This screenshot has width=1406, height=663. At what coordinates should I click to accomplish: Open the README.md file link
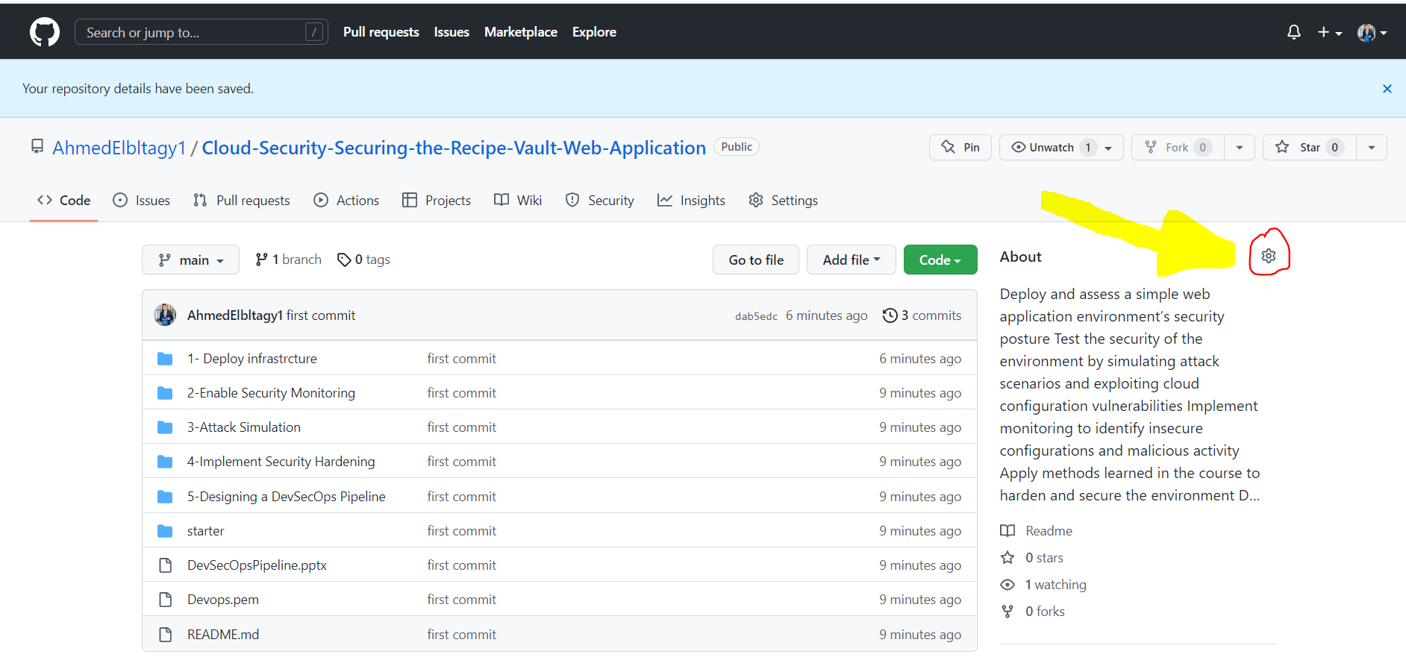click(x=223, y=635)
